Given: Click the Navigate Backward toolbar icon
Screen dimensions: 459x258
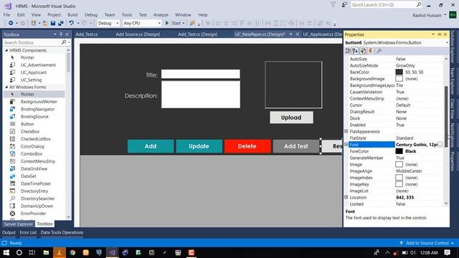Looking at the screenshot, I should coord(11,23).
